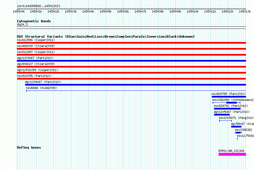Click the 145005k ruler tick label

(106, 11)
